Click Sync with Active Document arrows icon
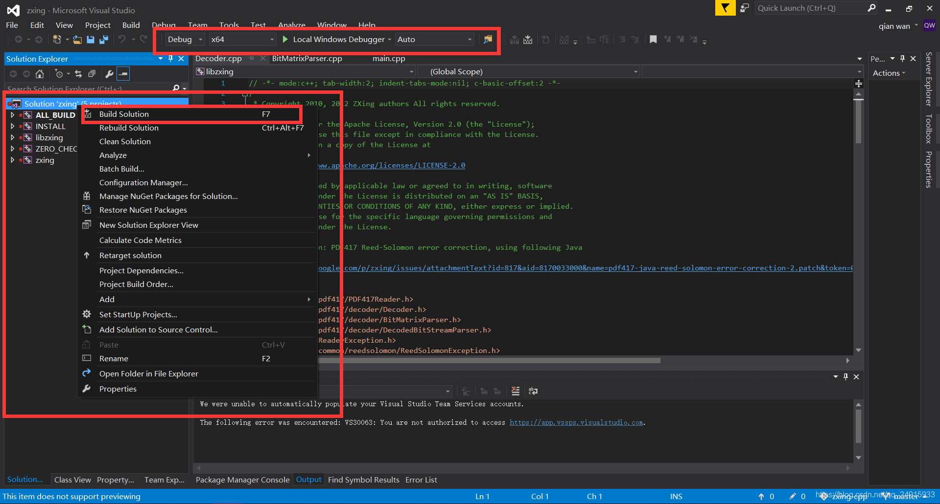This screenshot has height=504, width=940. tap(78, 74)
